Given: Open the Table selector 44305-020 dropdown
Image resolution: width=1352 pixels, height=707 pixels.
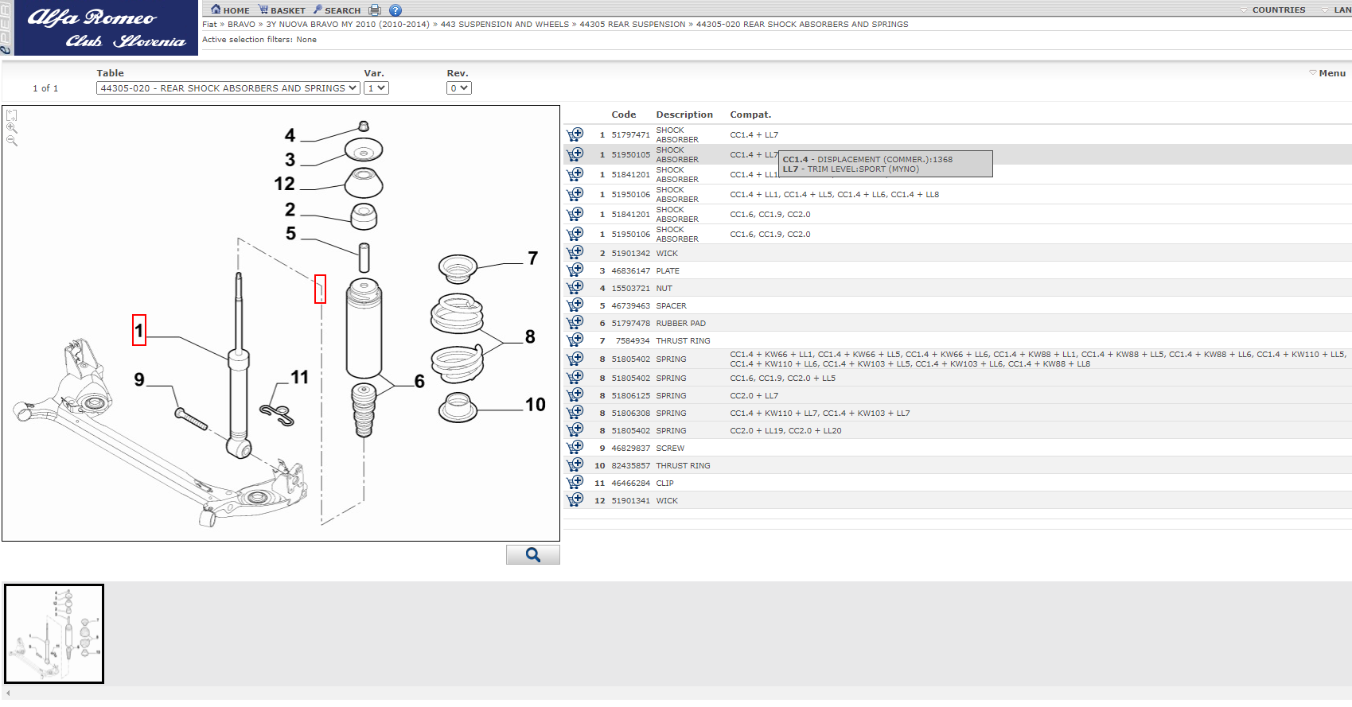Looking at the screenshot, I should [228, 88].
